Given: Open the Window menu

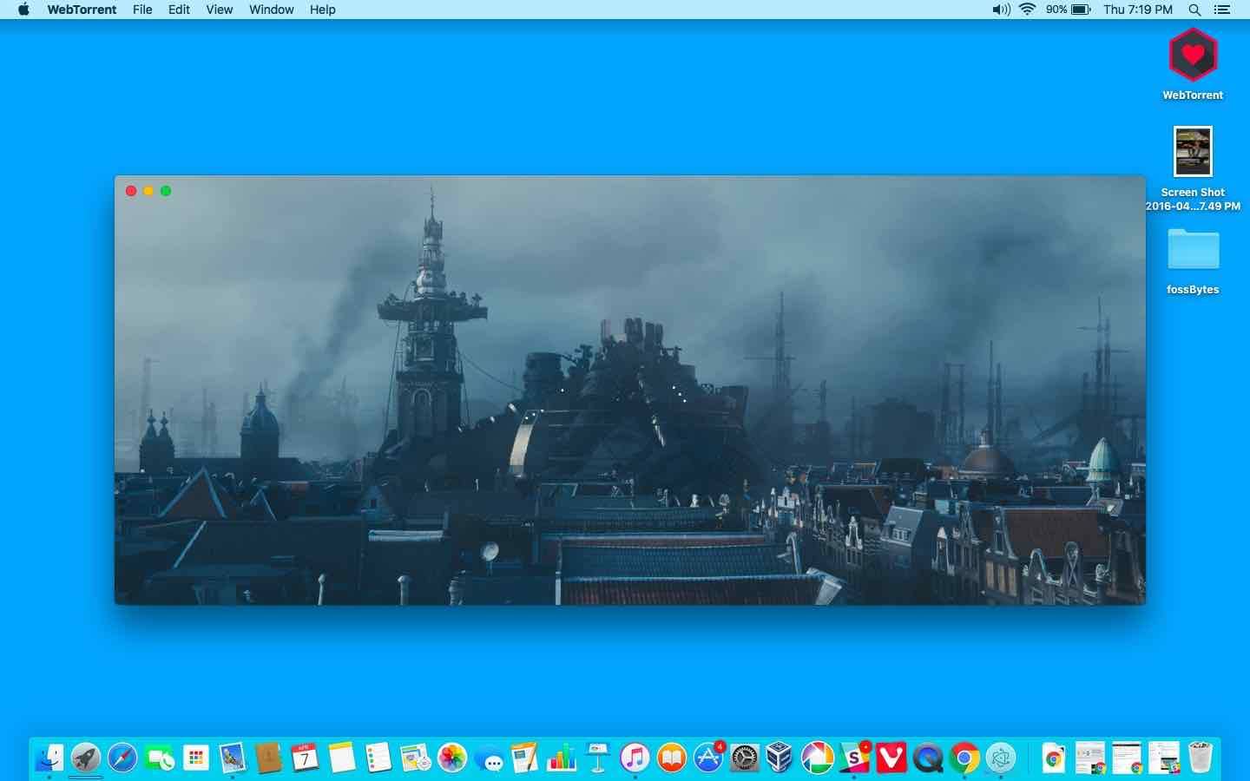Looking at the screenshot, I should 271,10.
